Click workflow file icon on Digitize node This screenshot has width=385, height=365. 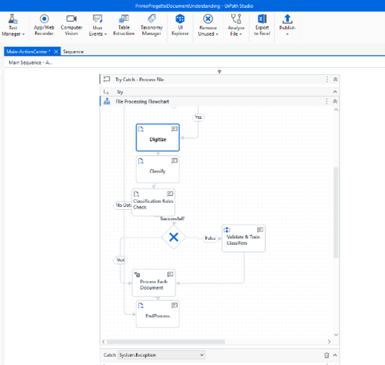141,129
